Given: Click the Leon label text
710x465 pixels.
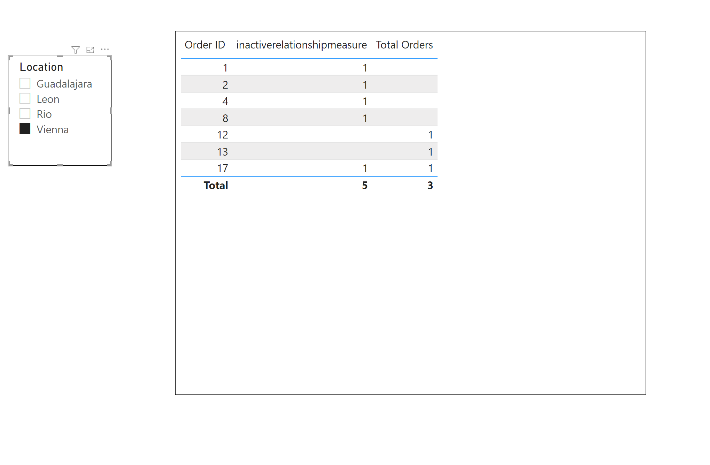Looking at the screenshot, I should point(48,99).
